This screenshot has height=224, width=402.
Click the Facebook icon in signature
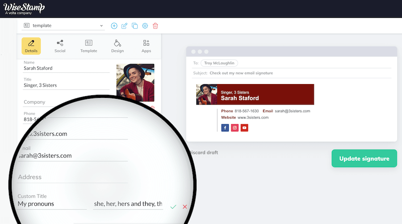[x=225, y=128]
